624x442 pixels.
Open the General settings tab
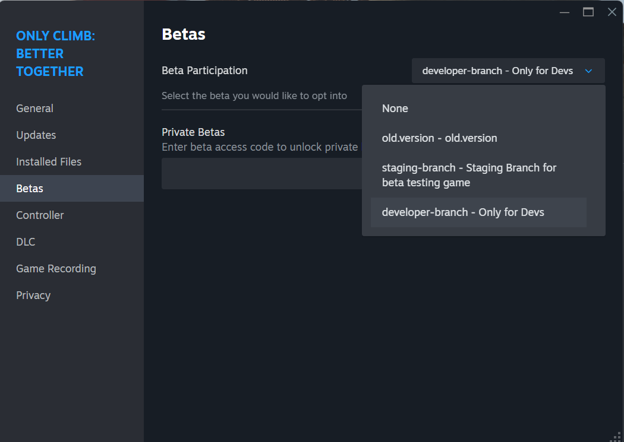click(72, 109)
